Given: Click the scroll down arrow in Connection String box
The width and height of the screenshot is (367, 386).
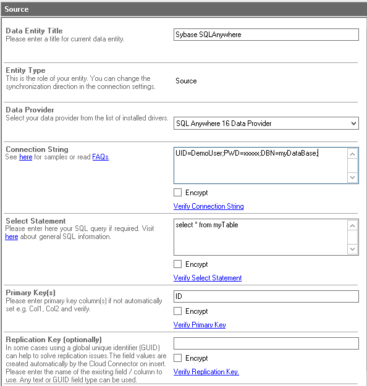Looking at the screenshot, I should [x=352, y=177].
